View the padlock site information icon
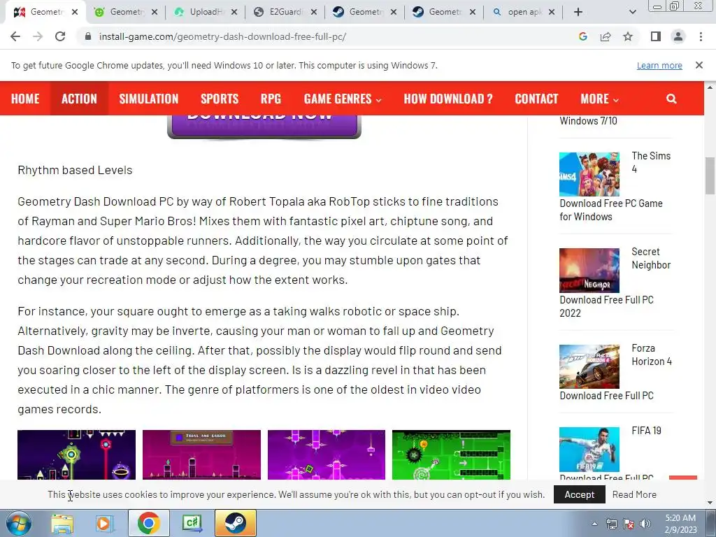716x537 pixels. click(x=87, y=36)
